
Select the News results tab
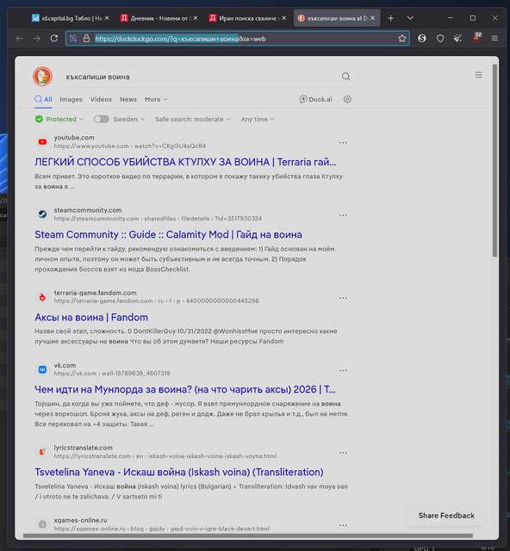click(128, 100)
